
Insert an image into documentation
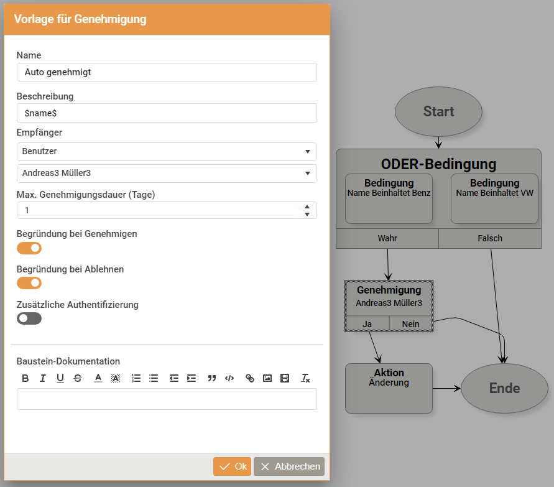267,378
